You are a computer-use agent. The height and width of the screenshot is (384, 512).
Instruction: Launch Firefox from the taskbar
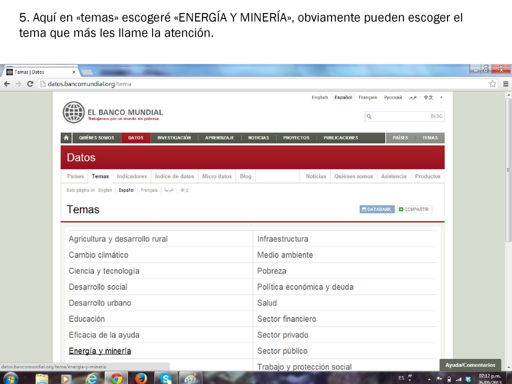coord(141,379)
